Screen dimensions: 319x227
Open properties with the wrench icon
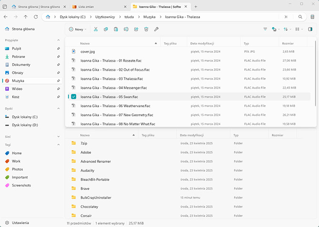click(x=156, y=29)
